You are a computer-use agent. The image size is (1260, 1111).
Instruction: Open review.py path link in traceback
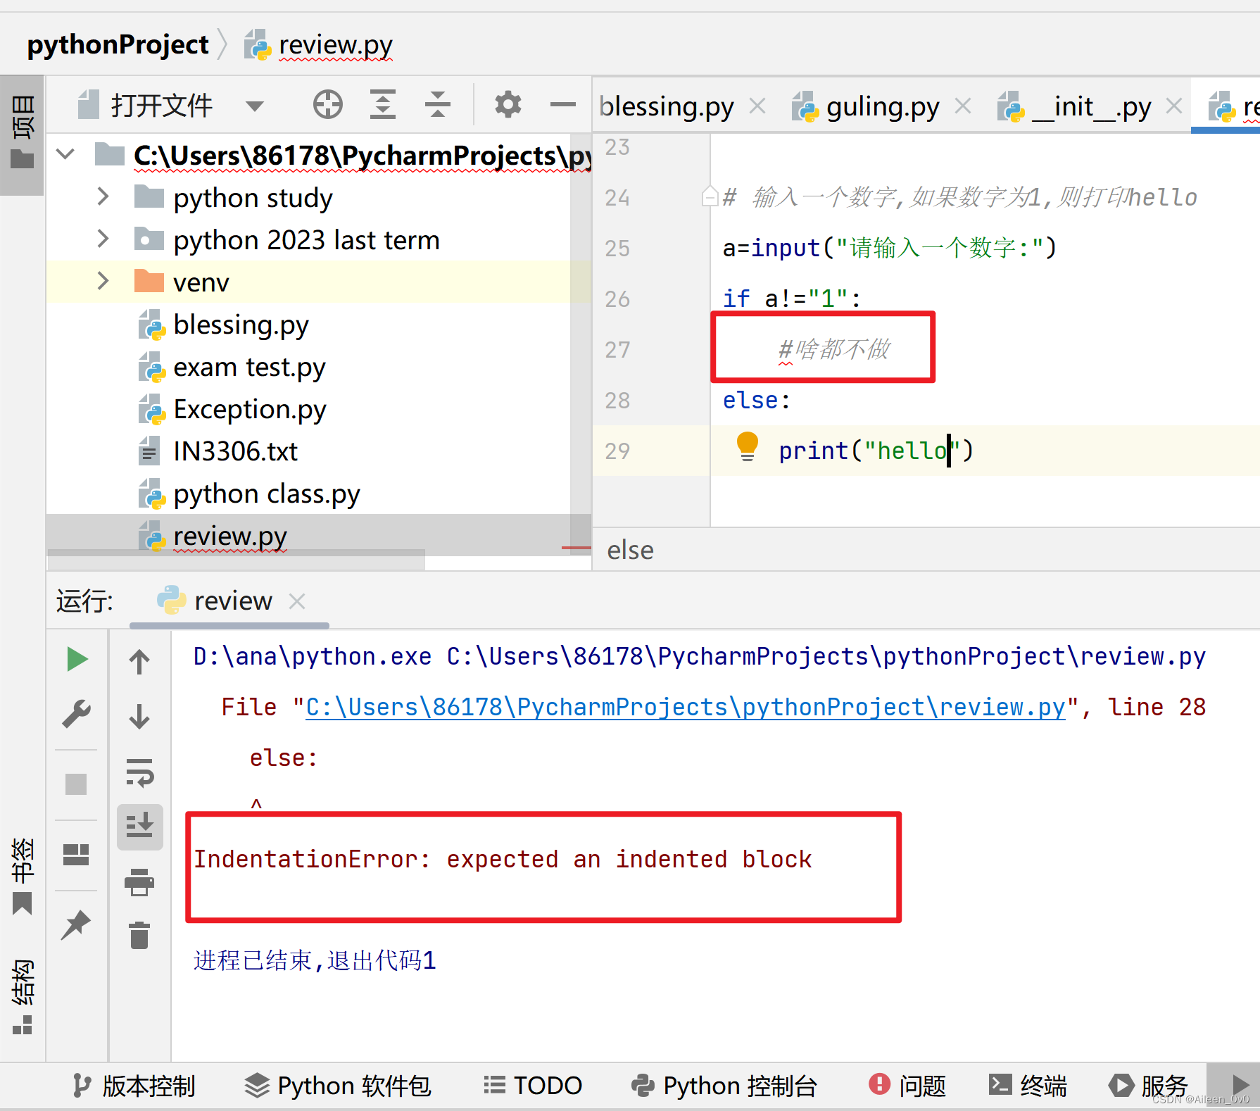686,707
